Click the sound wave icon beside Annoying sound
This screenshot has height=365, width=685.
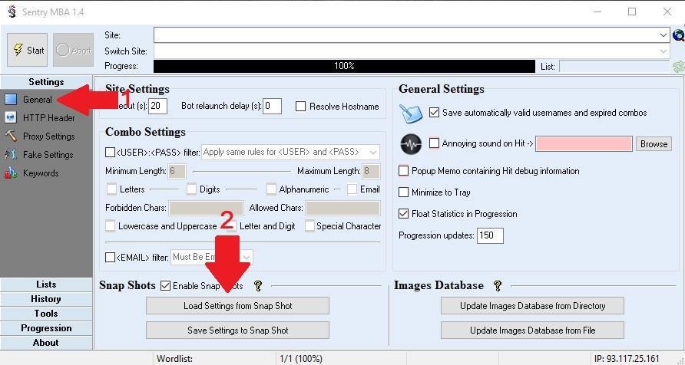tap(411, 144)
